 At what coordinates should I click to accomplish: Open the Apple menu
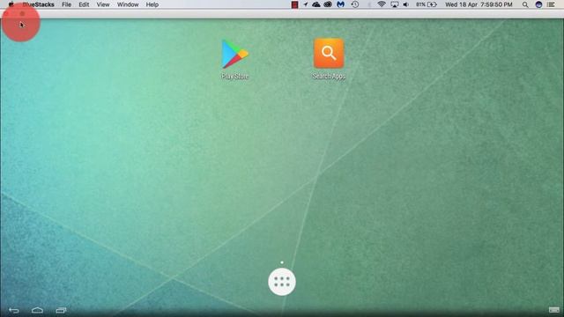click(11, 4)
